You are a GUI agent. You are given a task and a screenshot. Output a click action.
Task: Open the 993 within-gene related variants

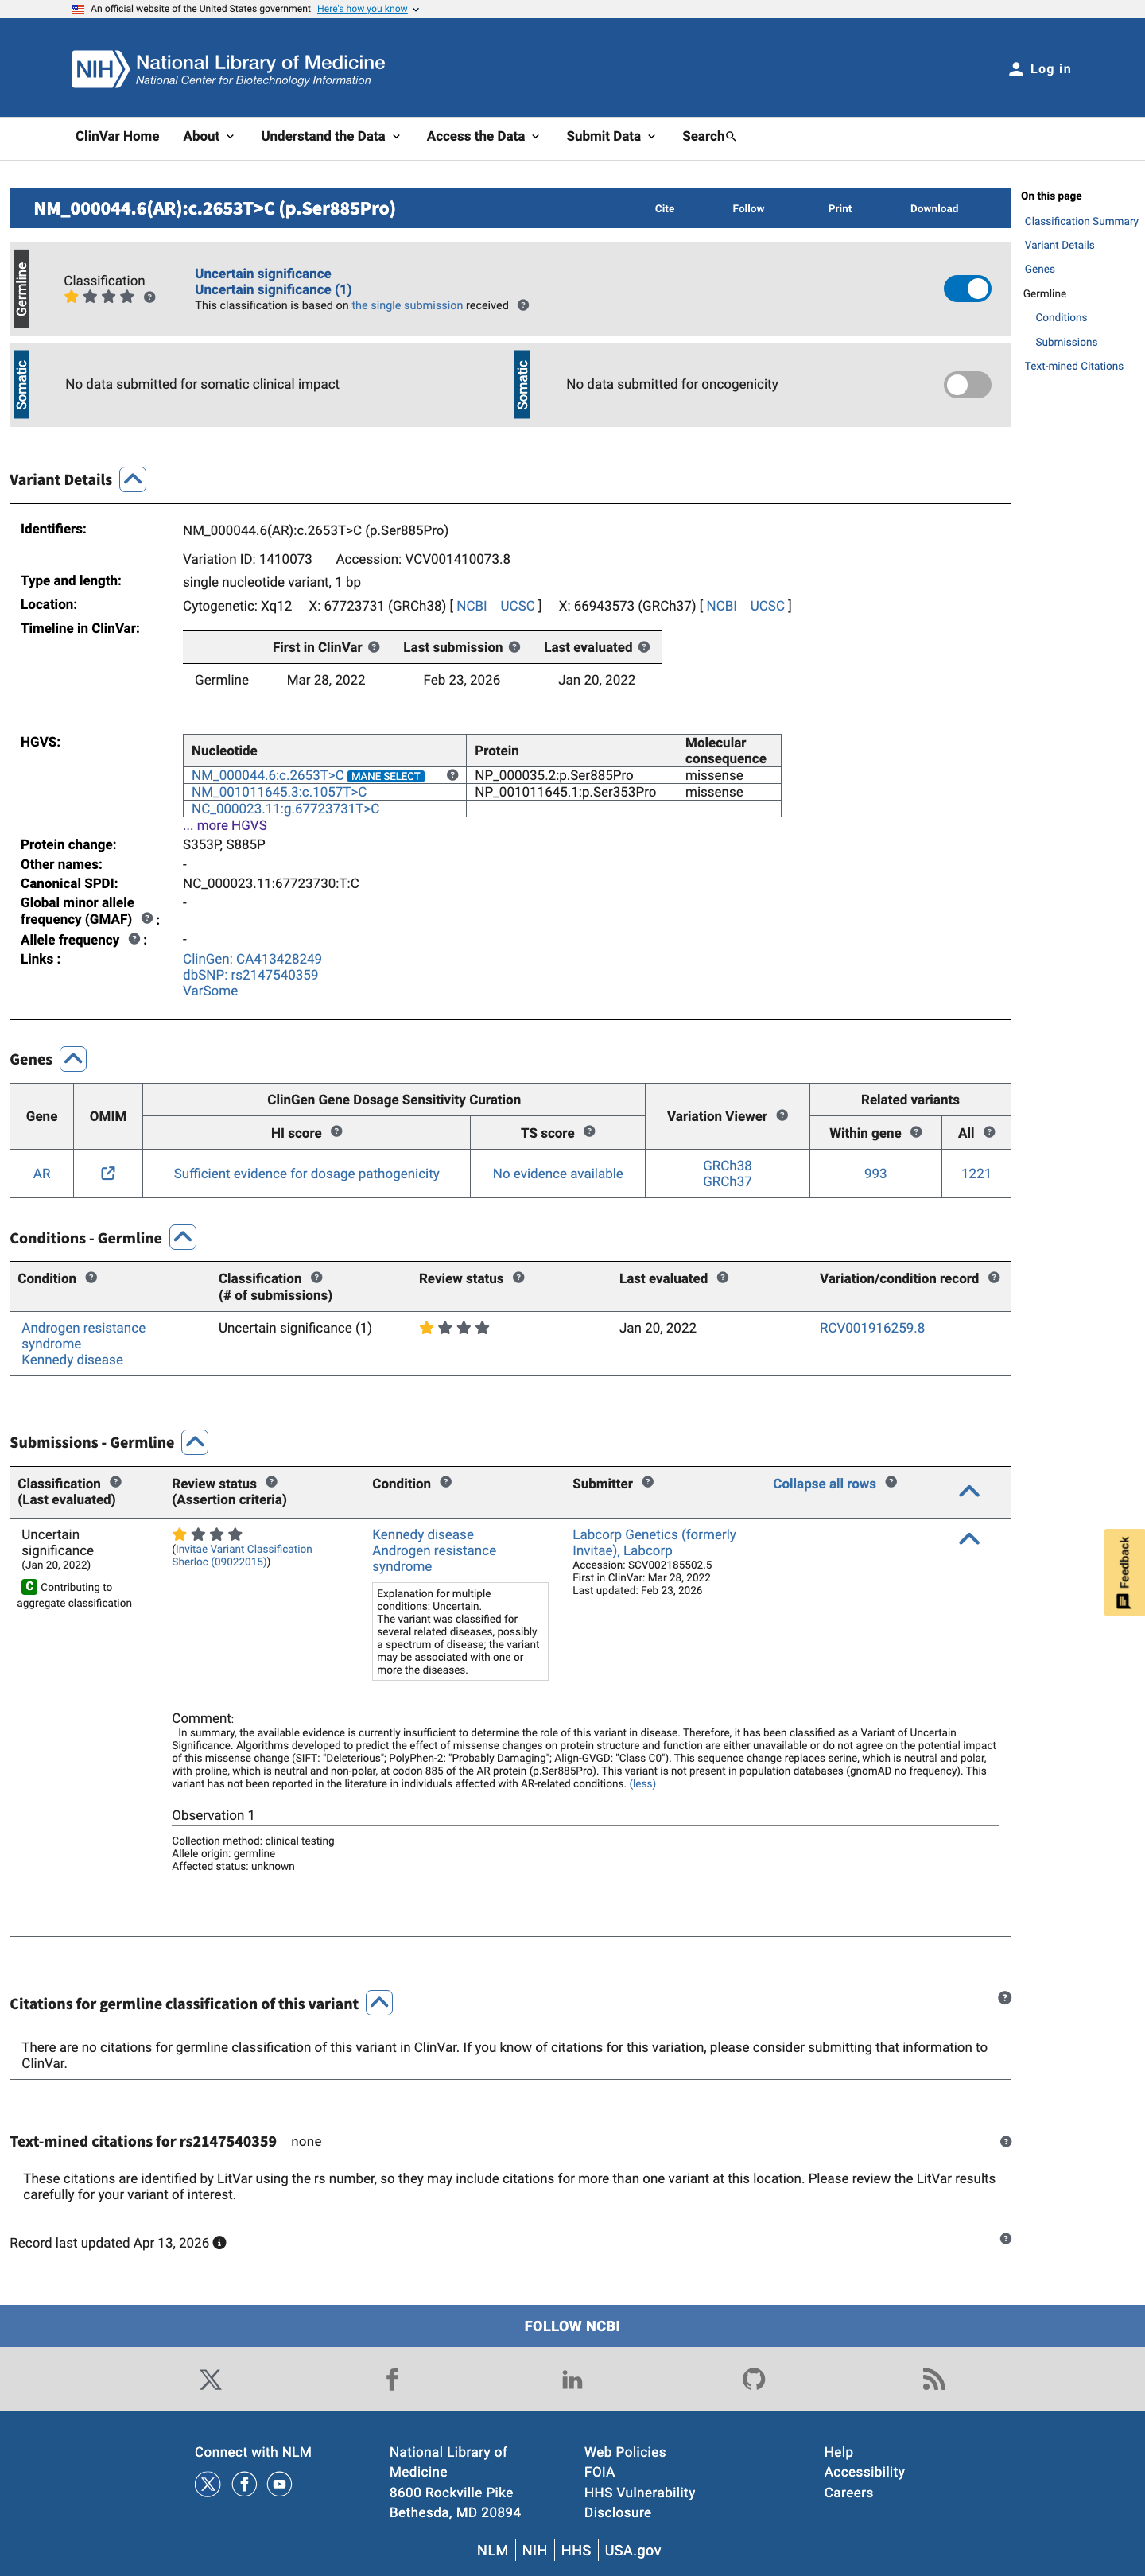click(875, 1173)
